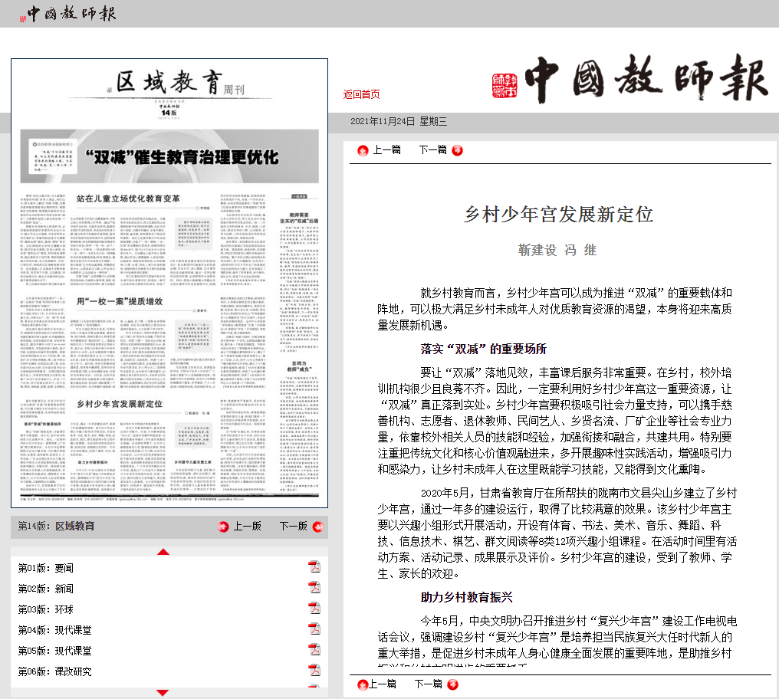This screenshot has width=779, height=699.
Task: Open article 用“一校一案”提质增效 on page image
Action: 120,301
